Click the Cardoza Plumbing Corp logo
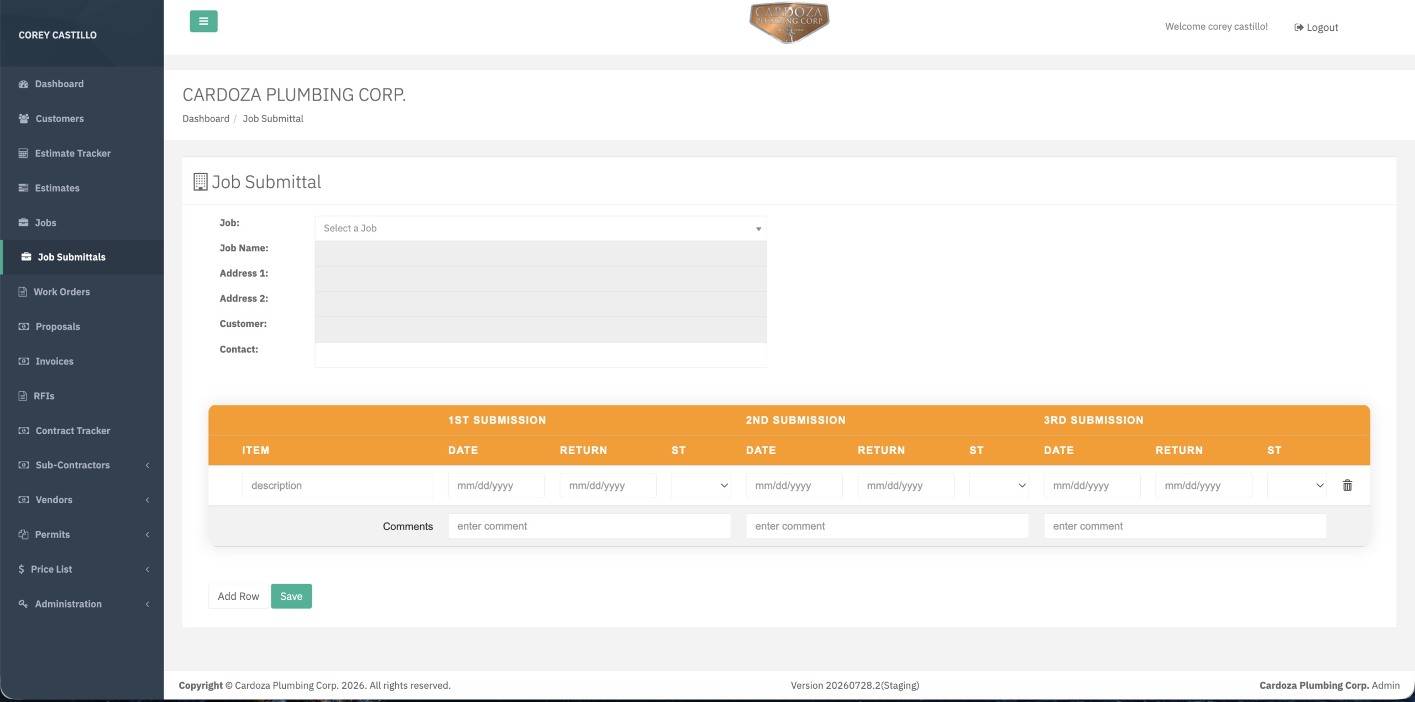Screen dimensions: 1415x702 pyautogui.click(x=789, y=23)
